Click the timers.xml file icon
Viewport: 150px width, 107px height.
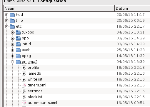coord(24,85)
